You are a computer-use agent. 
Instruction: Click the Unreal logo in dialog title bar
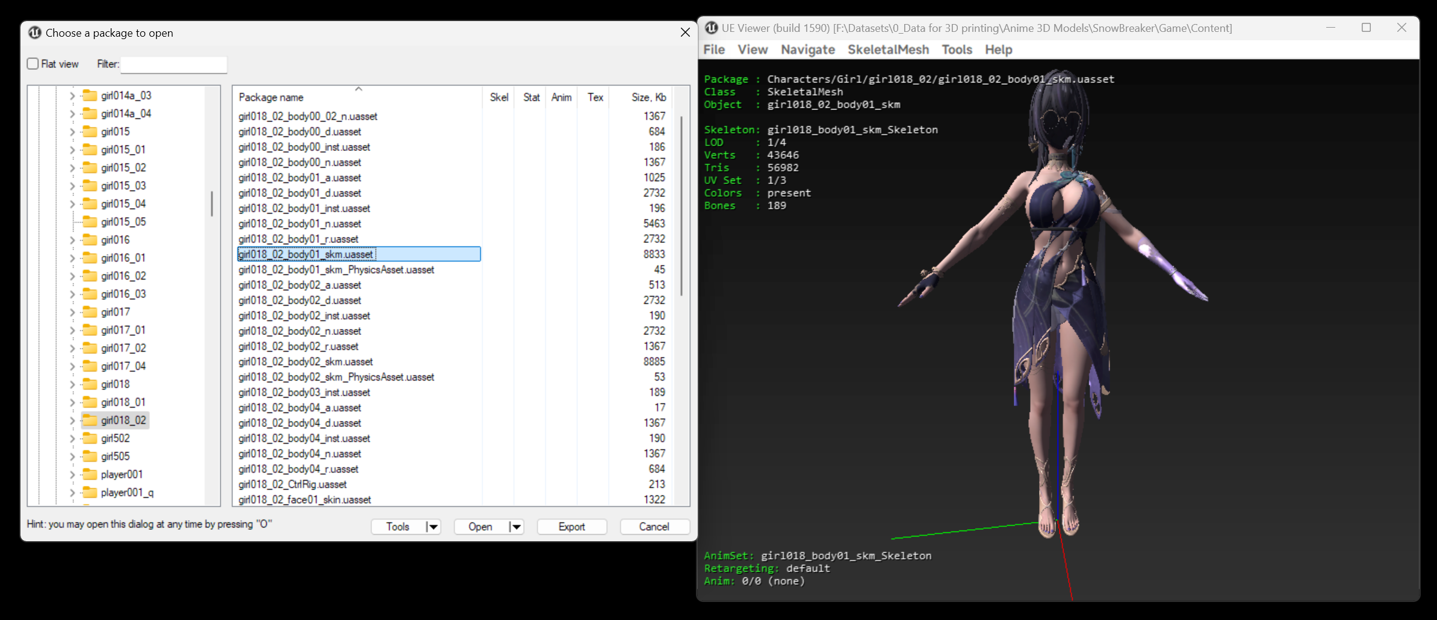click(x=35, y=32)
